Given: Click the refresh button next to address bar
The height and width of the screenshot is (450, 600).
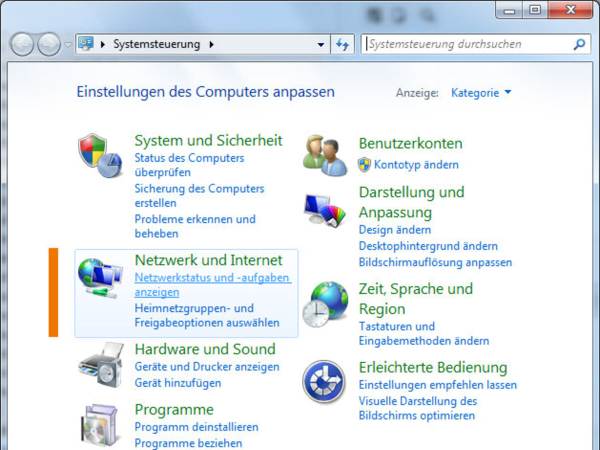Looking at the screenshot, I should (342, 44).
